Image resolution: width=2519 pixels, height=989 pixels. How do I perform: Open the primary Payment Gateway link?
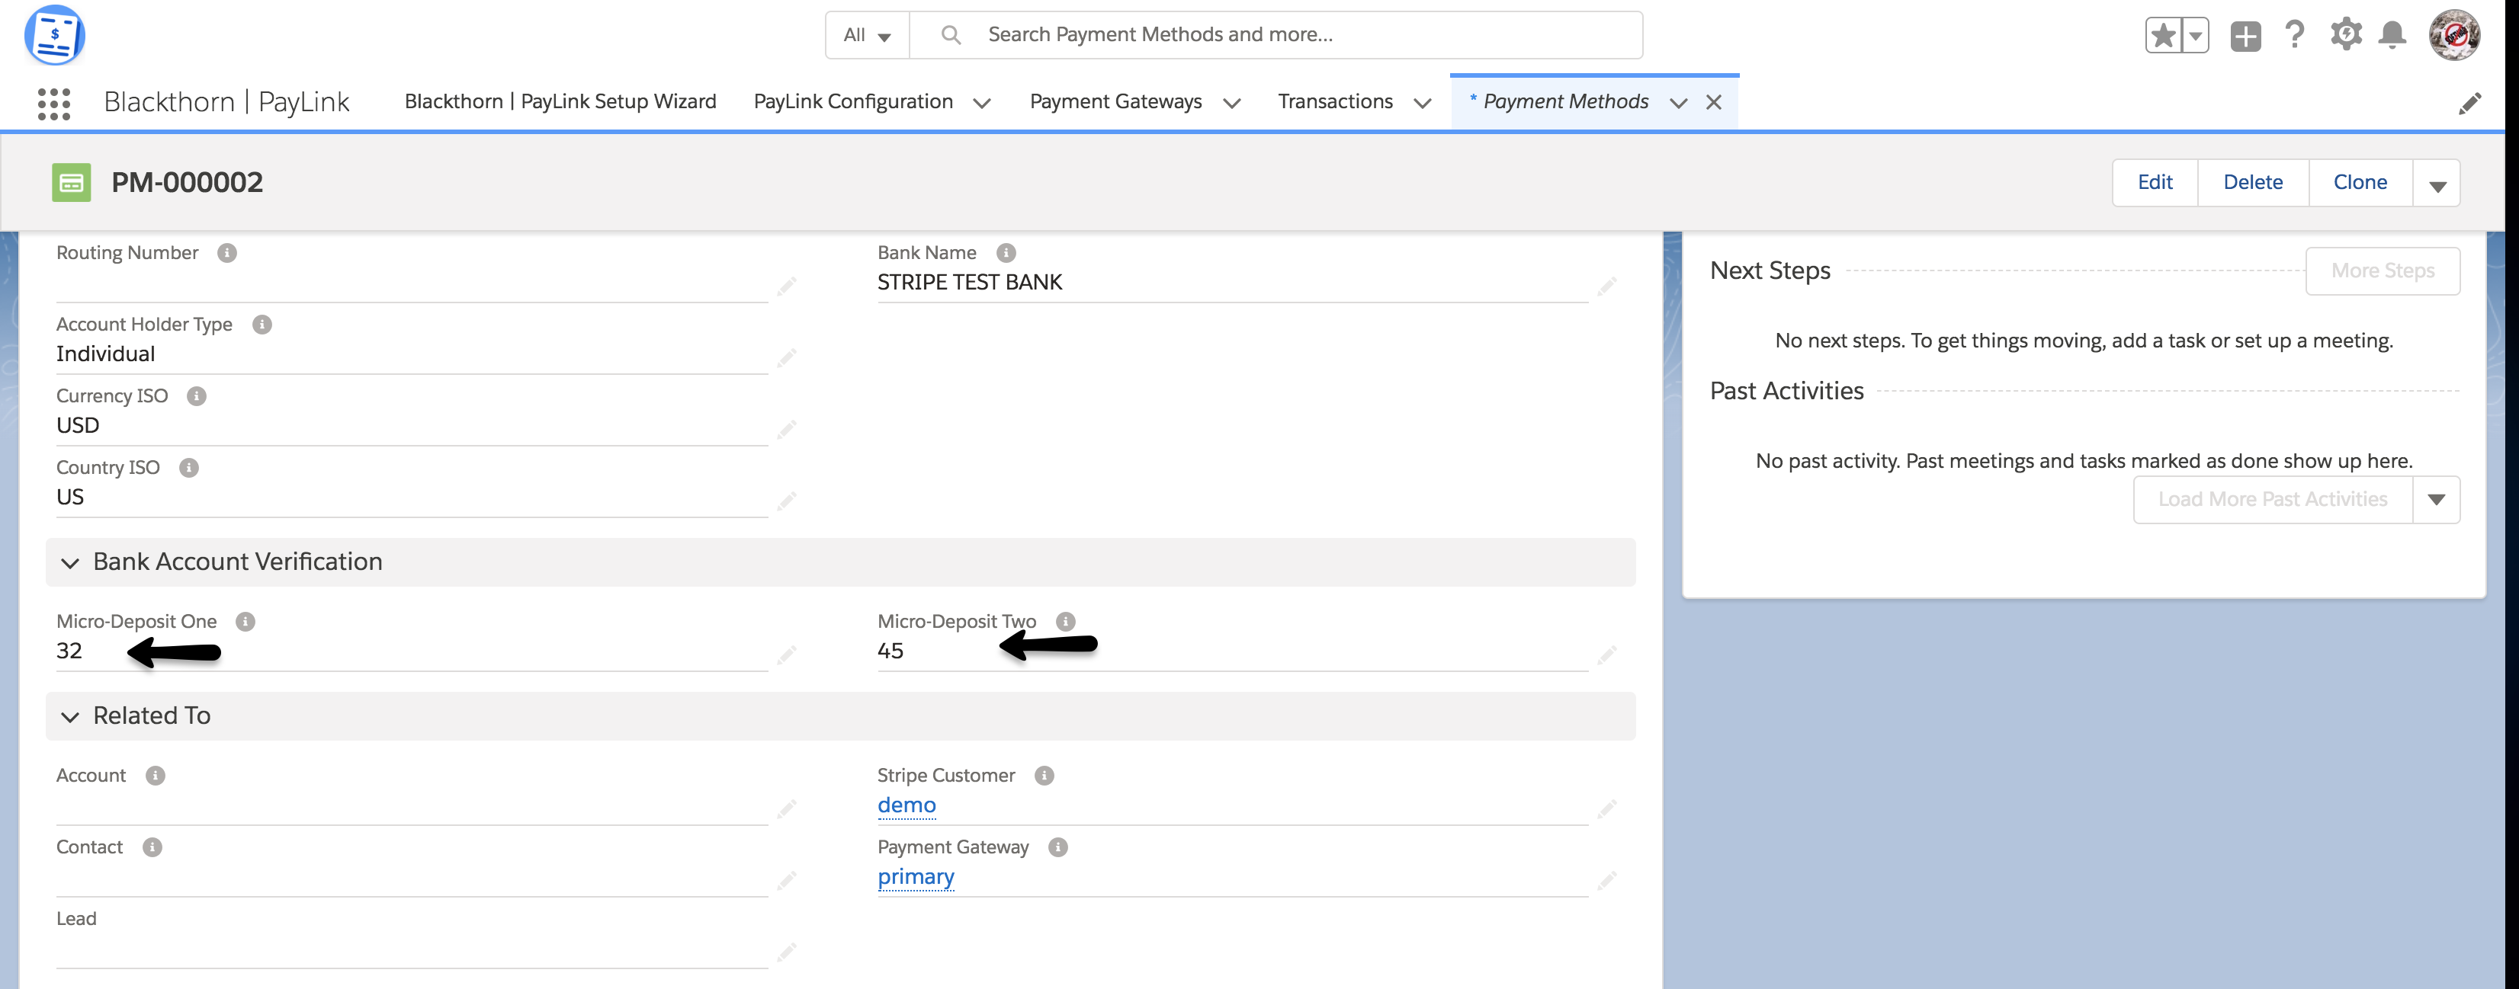click(916, 876)
